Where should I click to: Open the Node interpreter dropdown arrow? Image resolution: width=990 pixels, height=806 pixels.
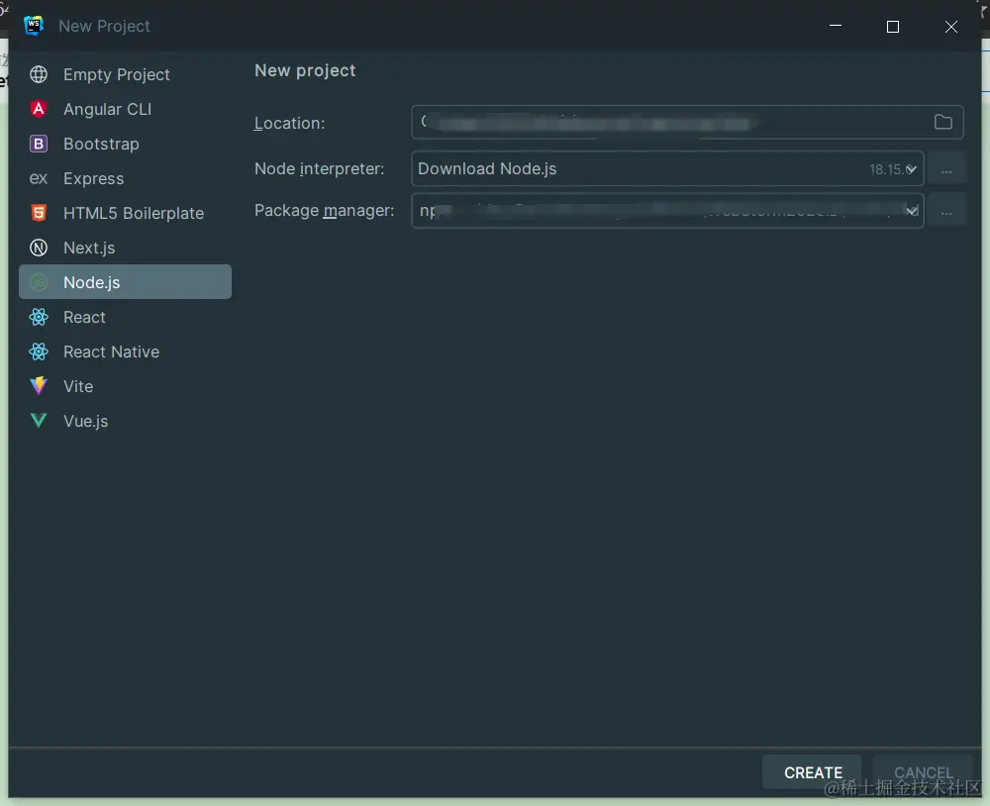click(x=911, y=169)
